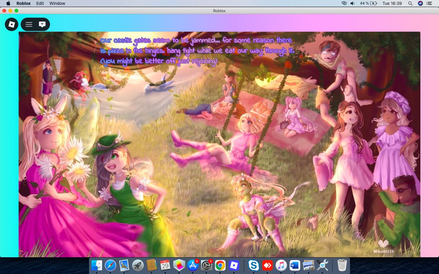
Task: Click the Tue 16:39 clock
Action: click(x=392, y=3)
